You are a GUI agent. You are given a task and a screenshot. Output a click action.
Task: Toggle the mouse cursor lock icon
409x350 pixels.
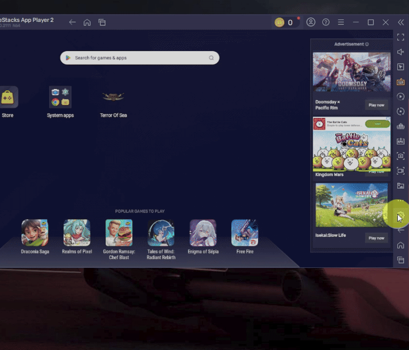(x=401, y=67)
